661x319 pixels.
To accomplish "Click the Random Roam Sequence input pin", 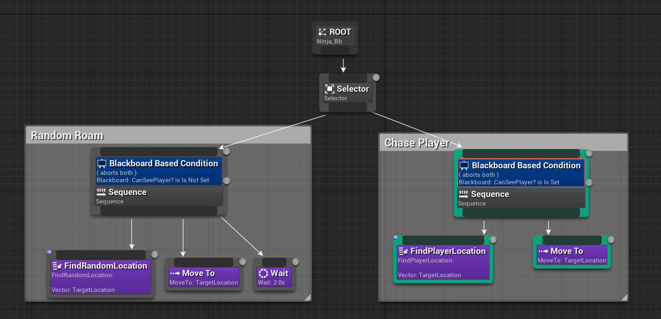I will tap(159, 152).
